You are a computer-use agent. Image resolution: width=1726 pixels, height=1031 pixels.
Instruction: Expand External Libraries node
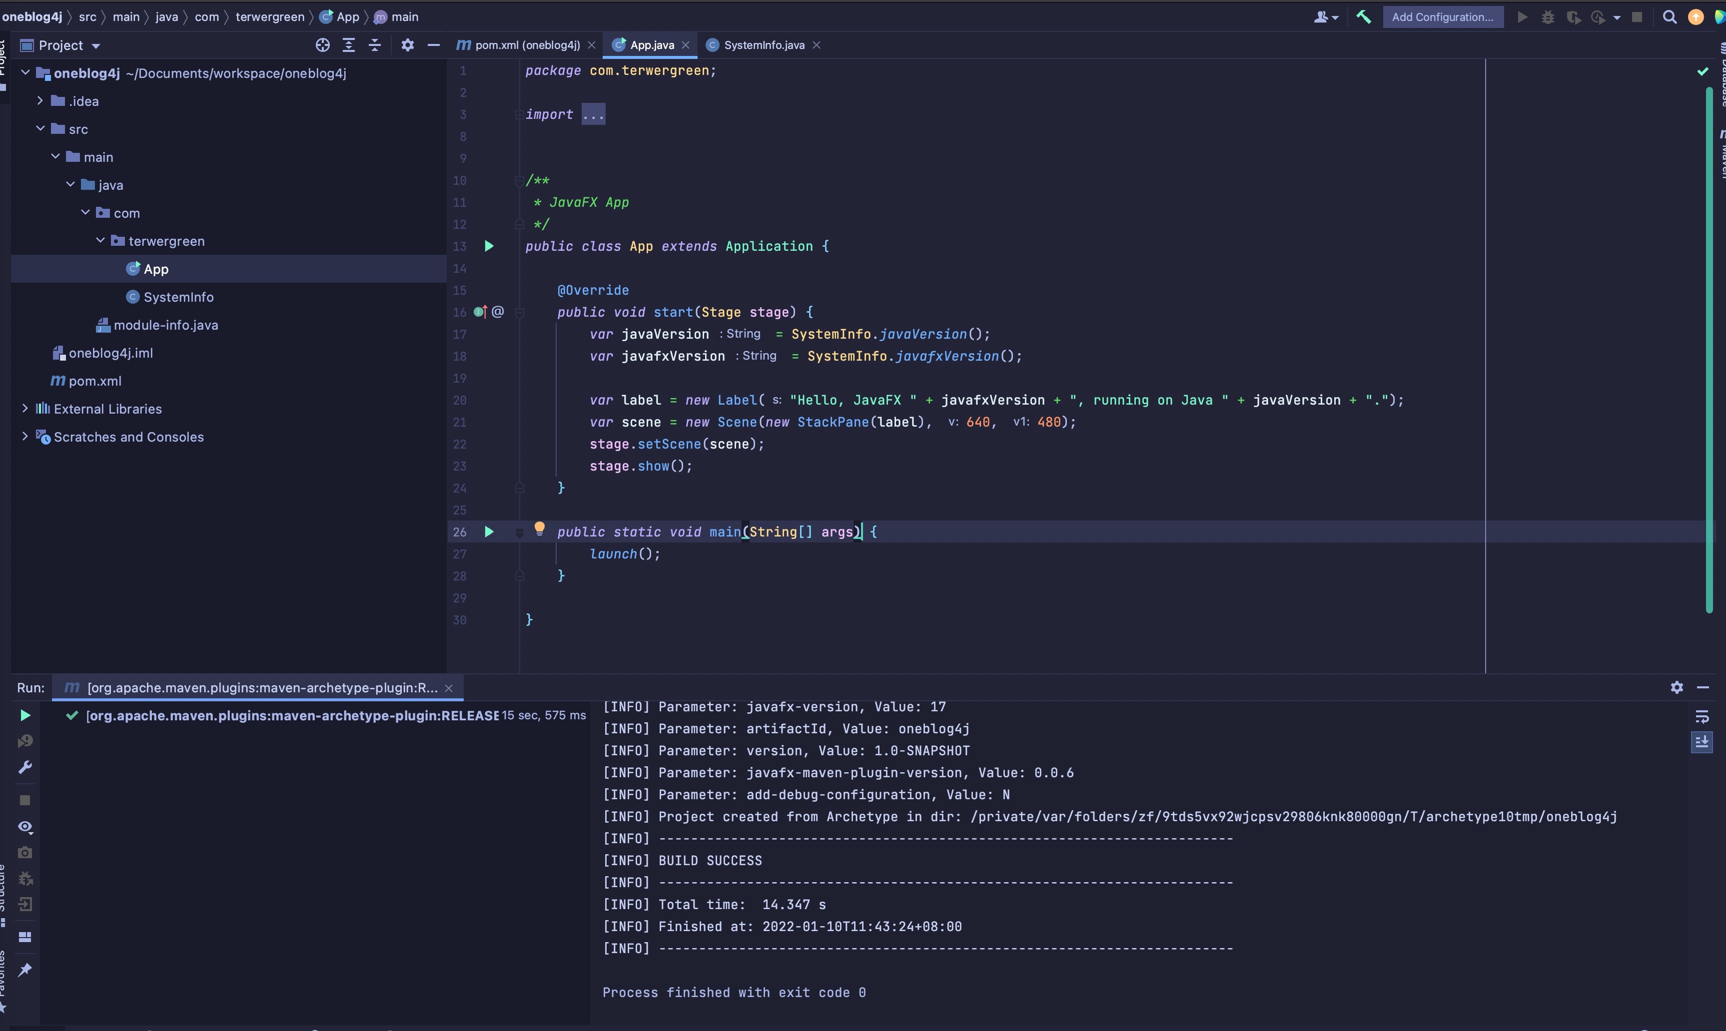click(25, 408)
